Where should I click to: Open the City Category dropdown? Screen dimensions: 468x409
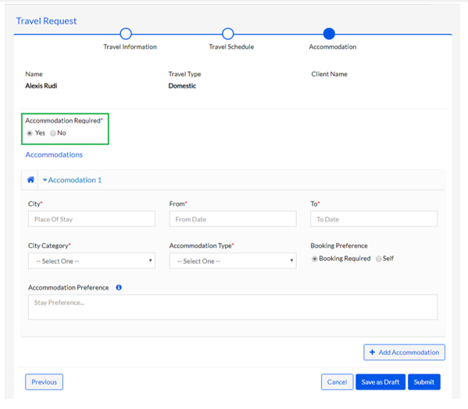91,261
